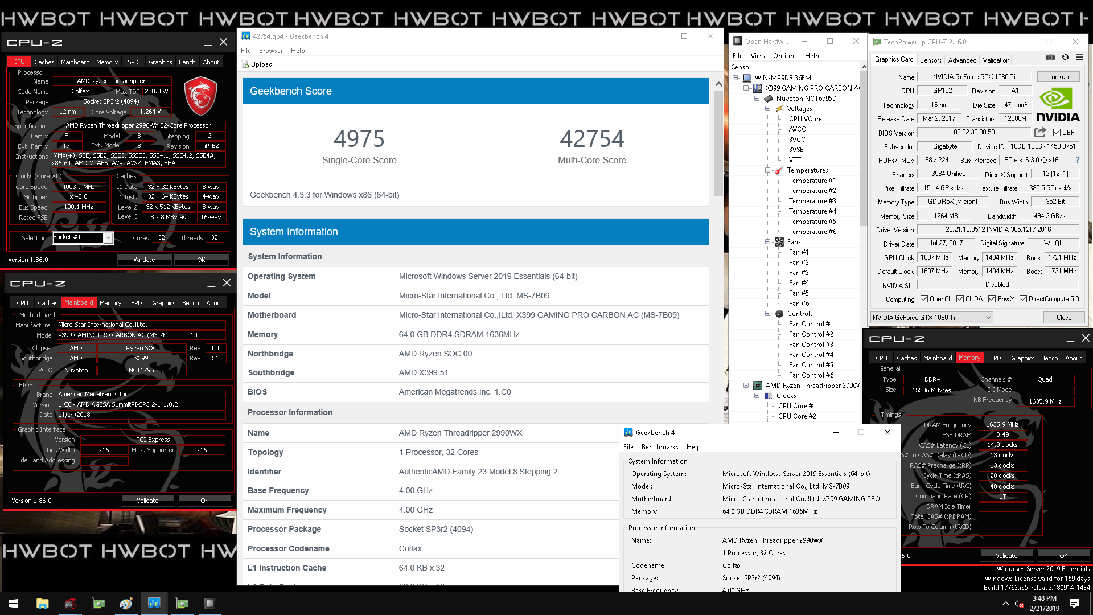Click the Close button in GPU-Z
Screen dimensions: 1093x615
1063,318
